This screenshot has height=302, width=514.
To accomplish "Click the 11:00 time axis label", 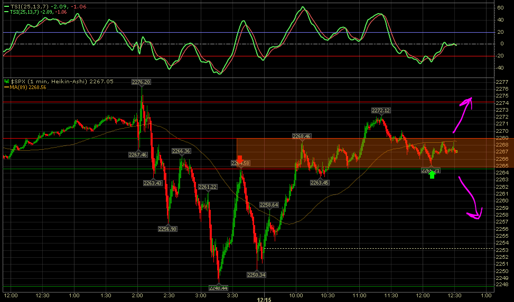I will [359, 296].
